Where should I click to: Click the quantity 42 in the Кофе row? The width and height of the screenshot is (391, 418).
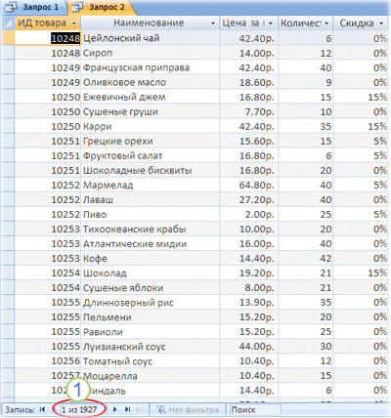pyautogui.click(x=305, y=258)
